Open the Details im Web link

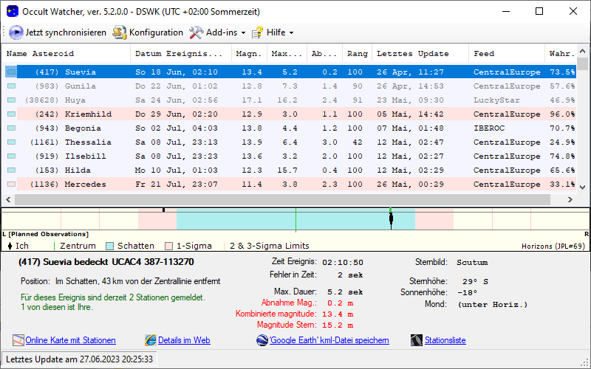(184, 340)
